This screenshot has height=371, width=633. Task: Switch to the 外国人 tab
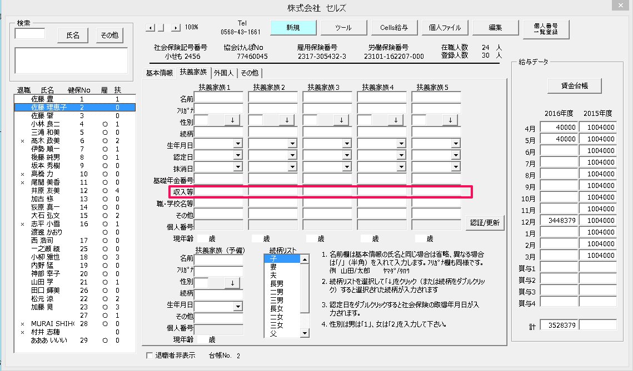point(223,73)
